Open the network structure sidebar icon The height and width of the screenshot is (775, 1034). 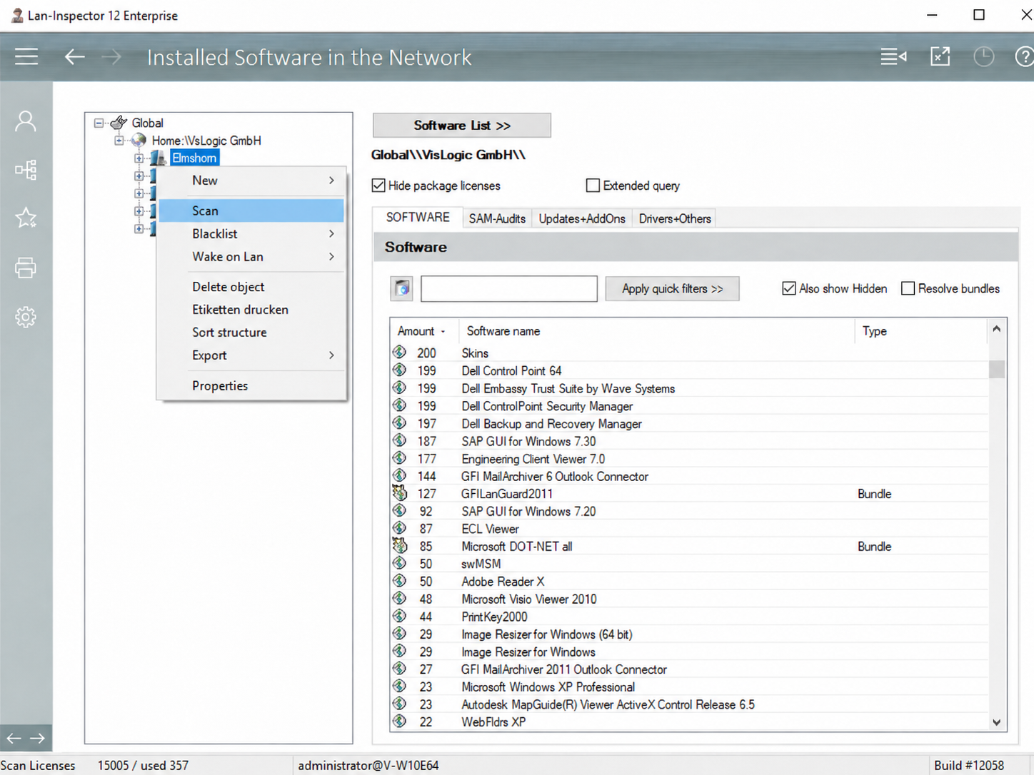(x=26, y=170)
